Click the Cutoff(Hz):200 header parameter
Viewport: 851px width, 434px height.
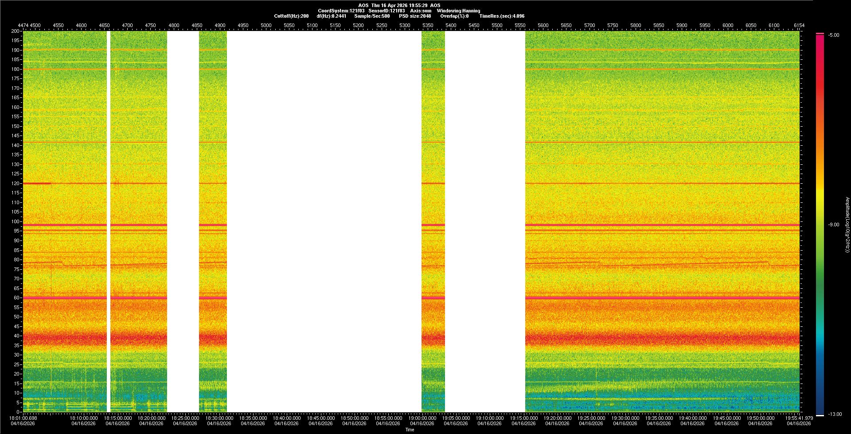point(291,16)
